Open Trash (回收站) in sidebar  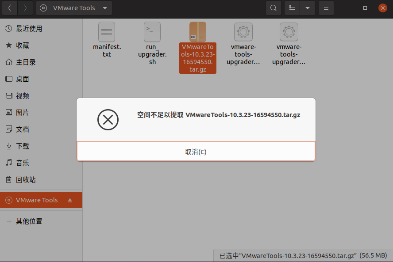[x=41, y=180]
